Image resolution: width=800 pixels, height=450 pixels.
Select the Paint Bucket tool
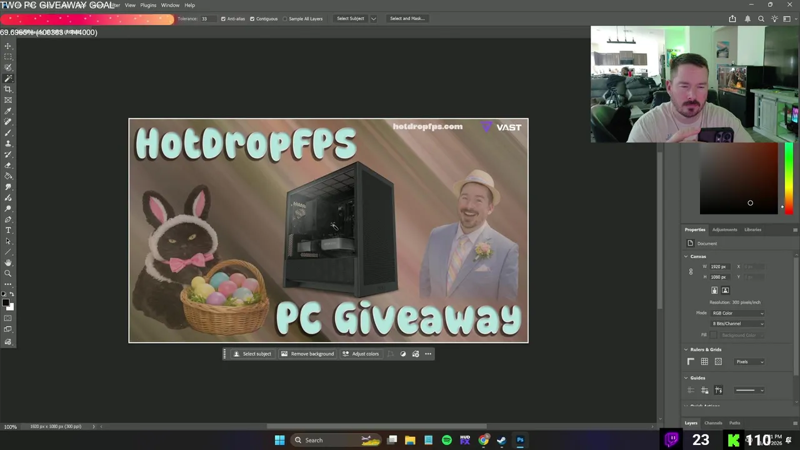[8, 176]
